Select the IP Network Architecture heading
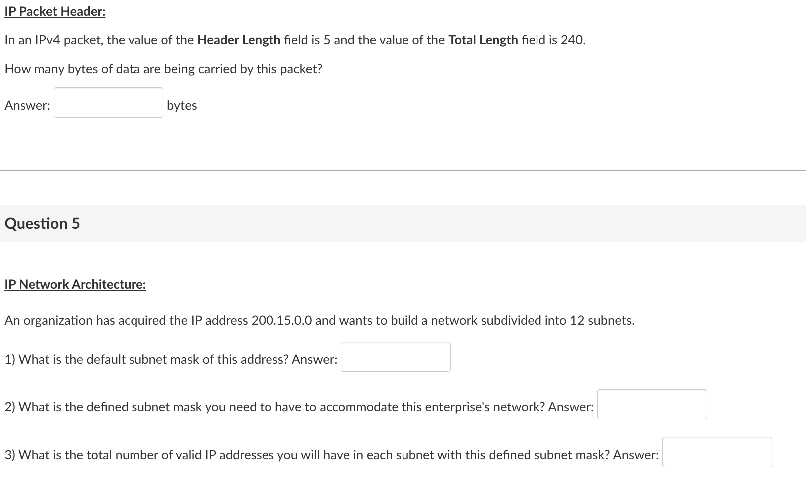806x499 pixels. (75, 284)
